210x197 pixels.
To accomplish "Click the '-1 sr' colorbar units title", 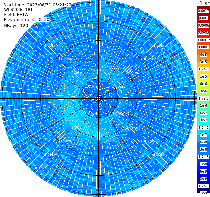I will 204,3.
